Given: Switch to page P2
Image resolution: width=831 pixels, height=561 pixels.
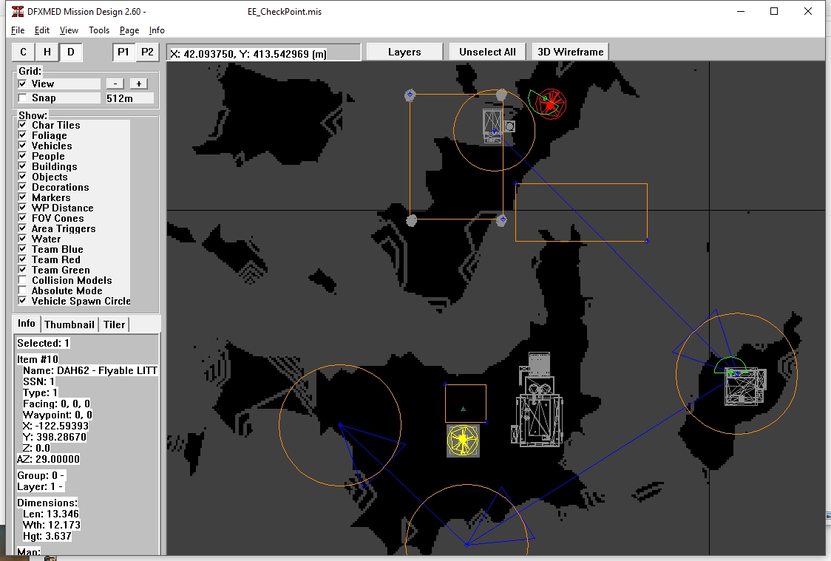Looking at the screenshot, I should [x=147, y=52].
